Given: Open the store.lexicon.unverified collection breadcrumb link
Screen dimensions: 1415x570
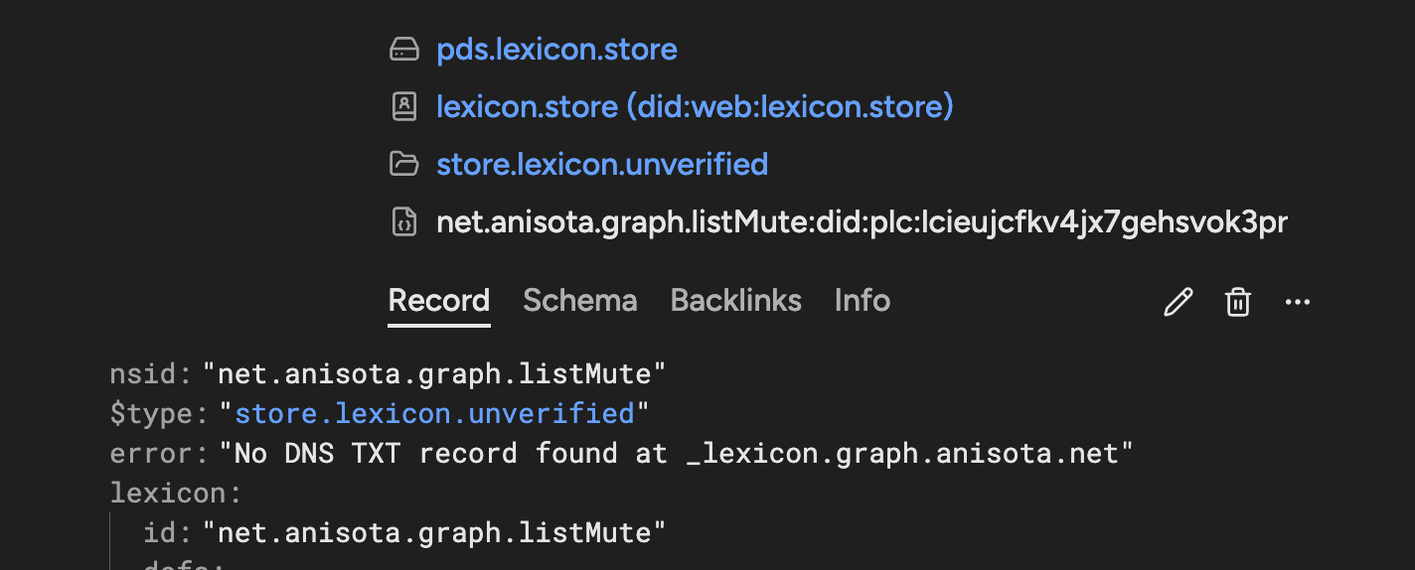Looking at the screenshot, I should (602, 164).
